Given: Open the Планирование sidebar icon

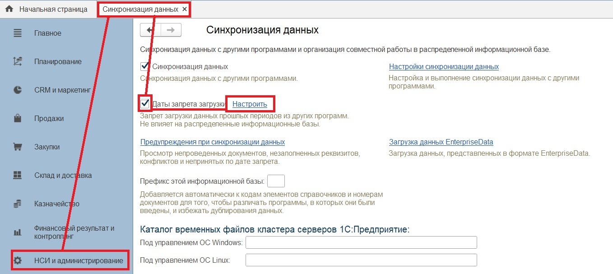Looking at the screenshot, I should coord(18,62).
